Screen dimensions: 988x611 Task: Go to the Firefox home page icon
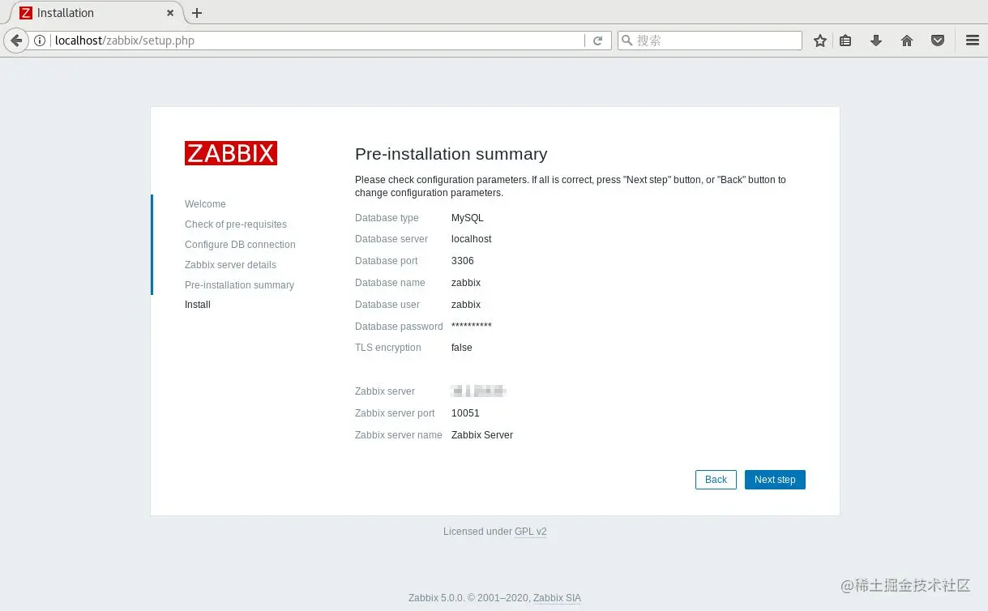[907, 41]
